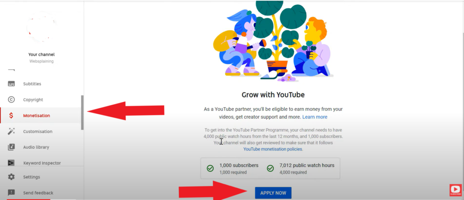Viewport: 464px width, 200px height.
Task: Click the Apply Now button
Action: [x=273, y=193]
